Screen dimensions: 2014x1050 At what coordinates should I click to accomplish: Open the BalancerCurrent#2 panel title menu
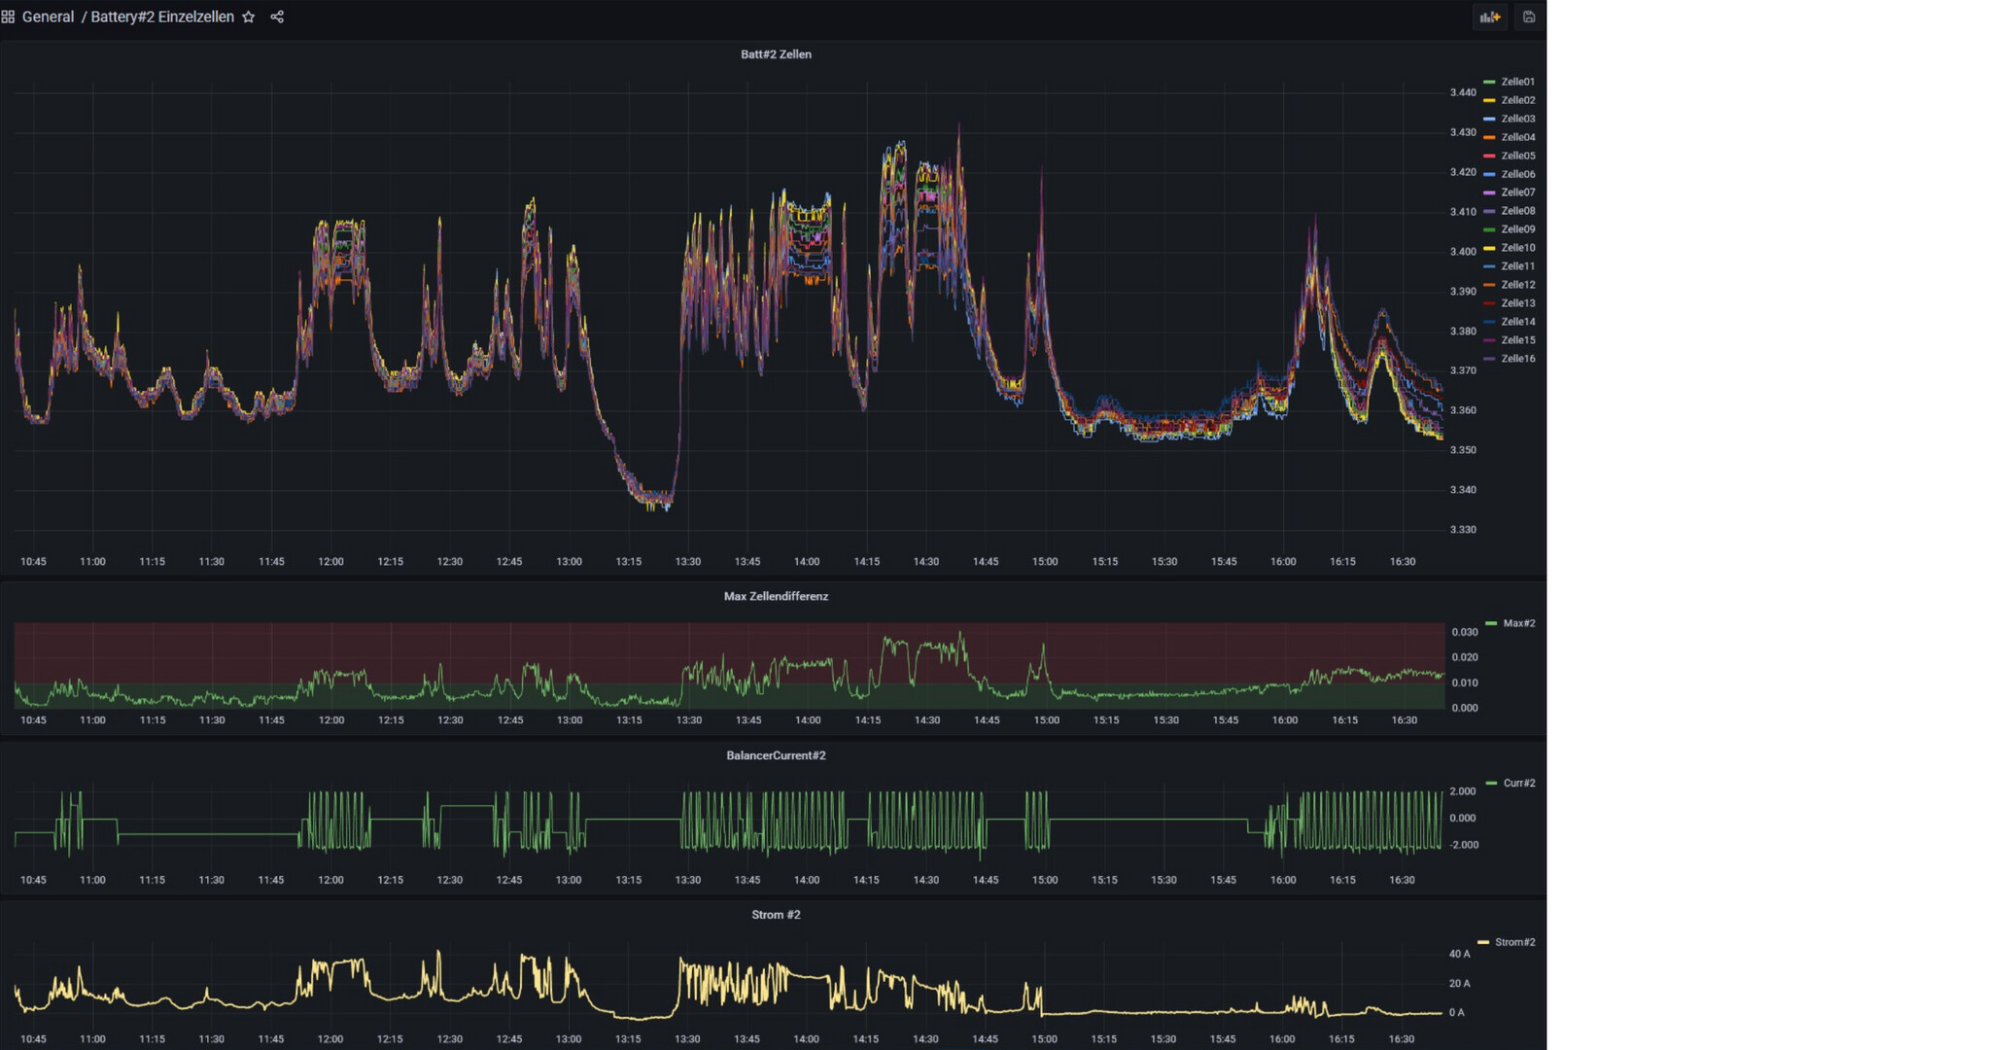click(x=776, y=755)
